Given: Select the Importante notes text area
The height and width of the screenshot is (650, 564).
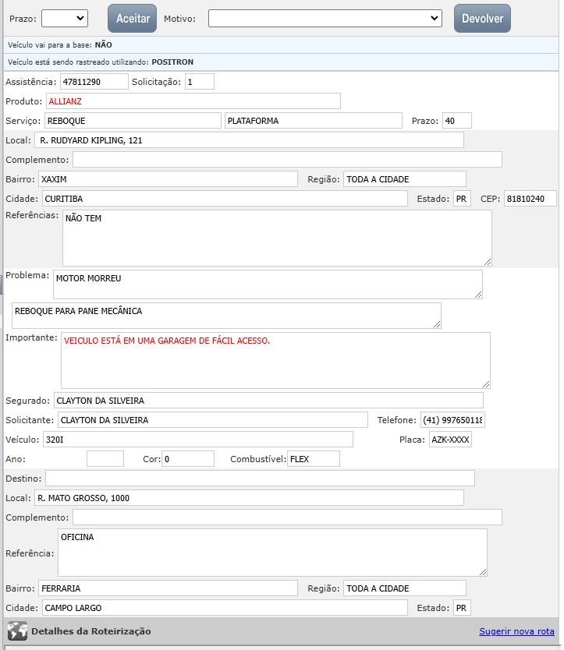Looking at the screenshot, I should [x=275, y=360].
